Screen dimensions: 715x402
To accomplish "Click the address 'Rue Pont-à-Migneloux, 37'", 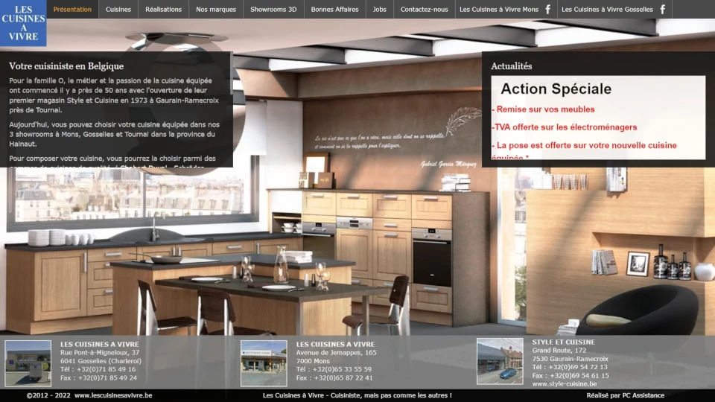I will (100, 352).
